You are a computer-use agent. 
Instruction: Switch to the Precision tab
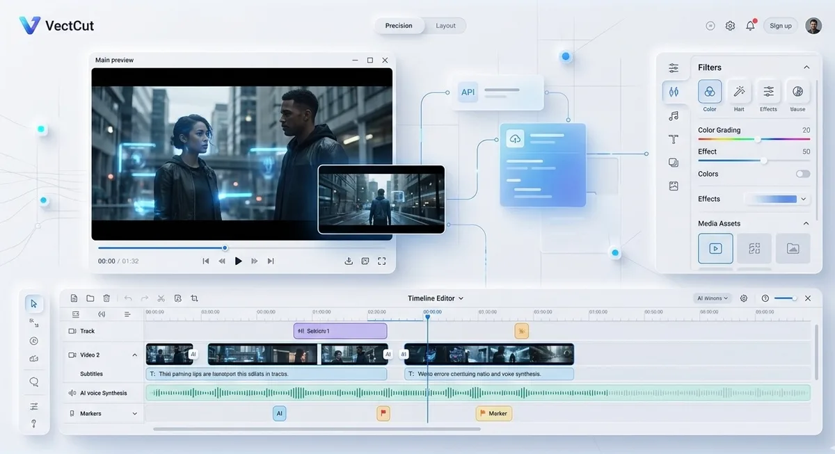(399, 26)
